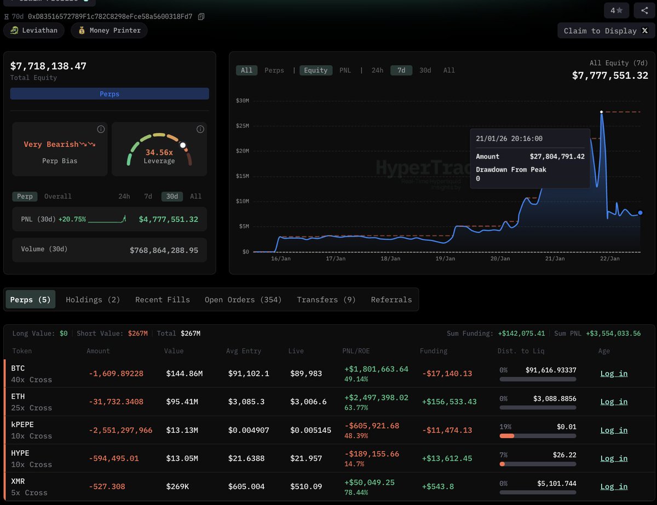Image resolution: width=657 pixels, height=505 pixels.
Task: Select 30d range on the equity chart
Action: [x=425, y=70]
